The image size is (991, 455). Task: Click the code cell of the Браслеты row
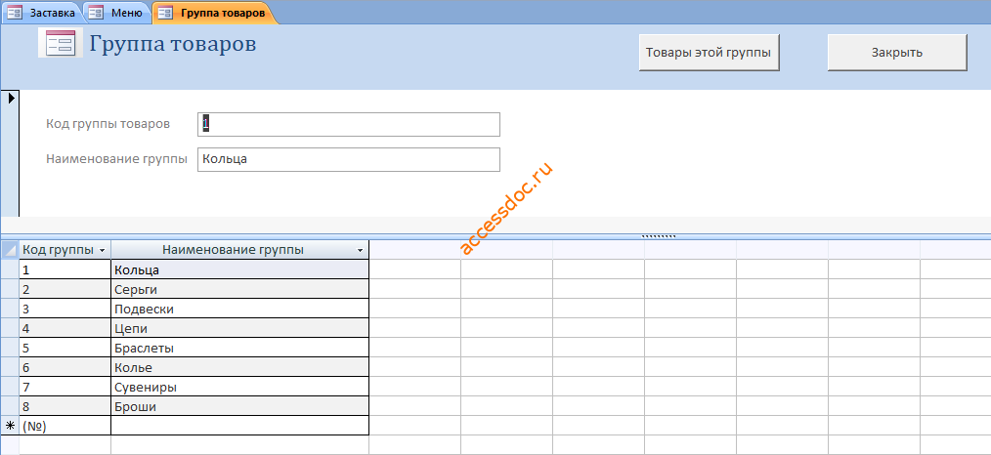tap(65, 349)
